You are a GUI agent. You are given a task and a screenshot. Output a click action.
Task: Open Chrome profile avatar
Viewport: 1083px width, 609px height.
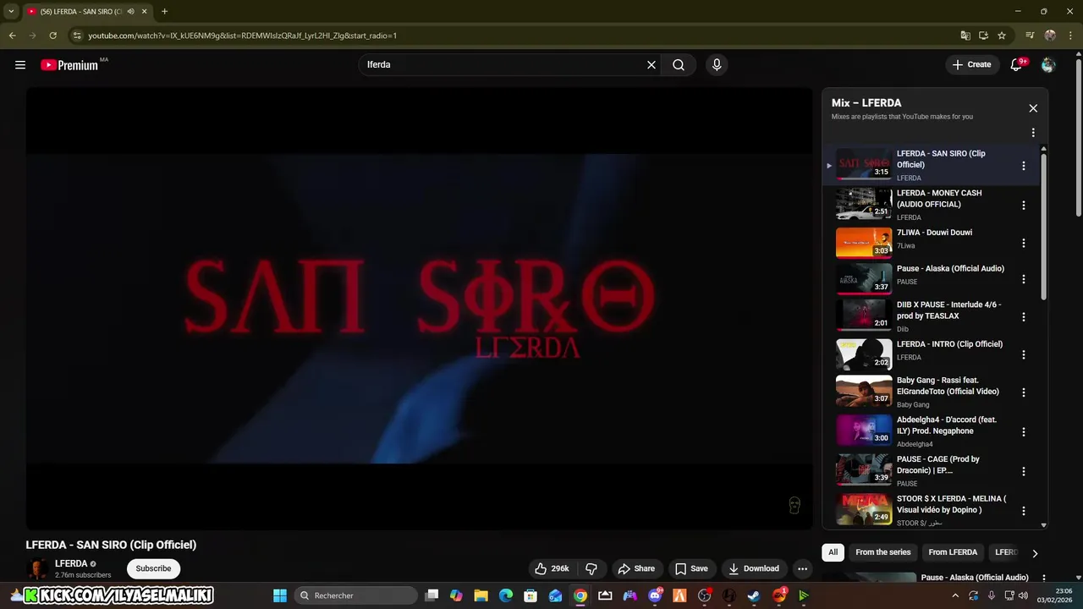click(x=1050, y=36)
